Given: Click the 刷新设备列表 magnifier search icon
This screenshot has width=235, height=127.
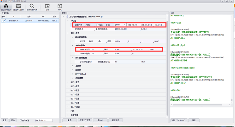Looking at the screenshot, I should pos(32,6).
